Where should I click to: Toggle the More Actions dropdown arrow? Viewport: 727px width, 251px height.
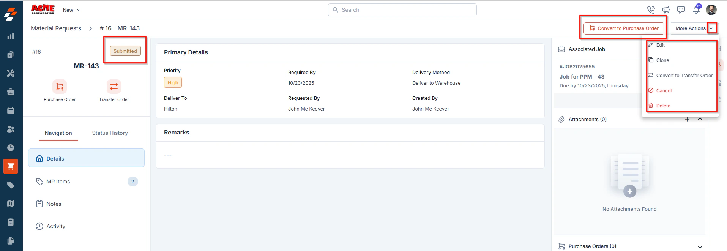point(711,28)
